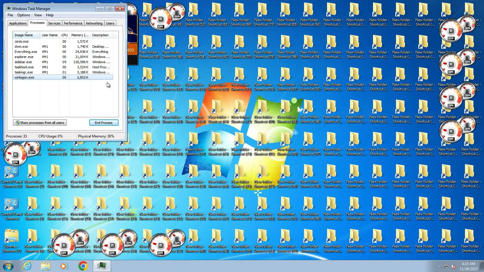This screenshot has width=484, height=272.
Task: Open the File menu in Task Manager
Action: (x=10, y=15)
